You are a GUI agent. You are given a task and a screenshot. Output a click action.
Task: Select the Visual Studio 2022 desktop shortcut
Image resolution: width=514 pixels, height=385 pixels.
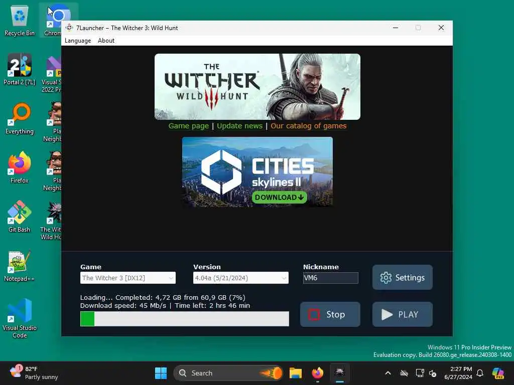tap(52, 74)
